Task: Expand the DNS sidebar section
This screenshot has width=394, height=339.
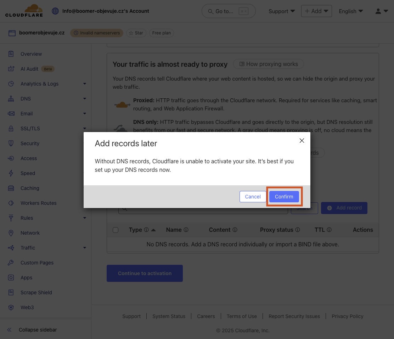Action: (84, 99)
